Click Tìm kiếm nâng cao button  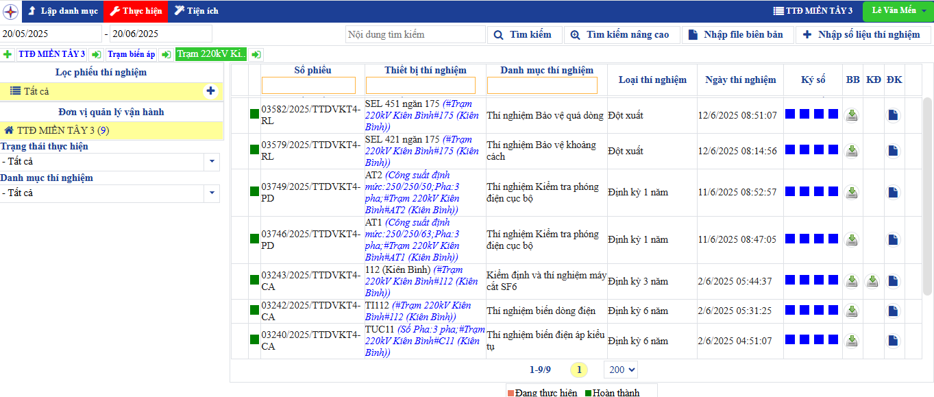[621, 35]
